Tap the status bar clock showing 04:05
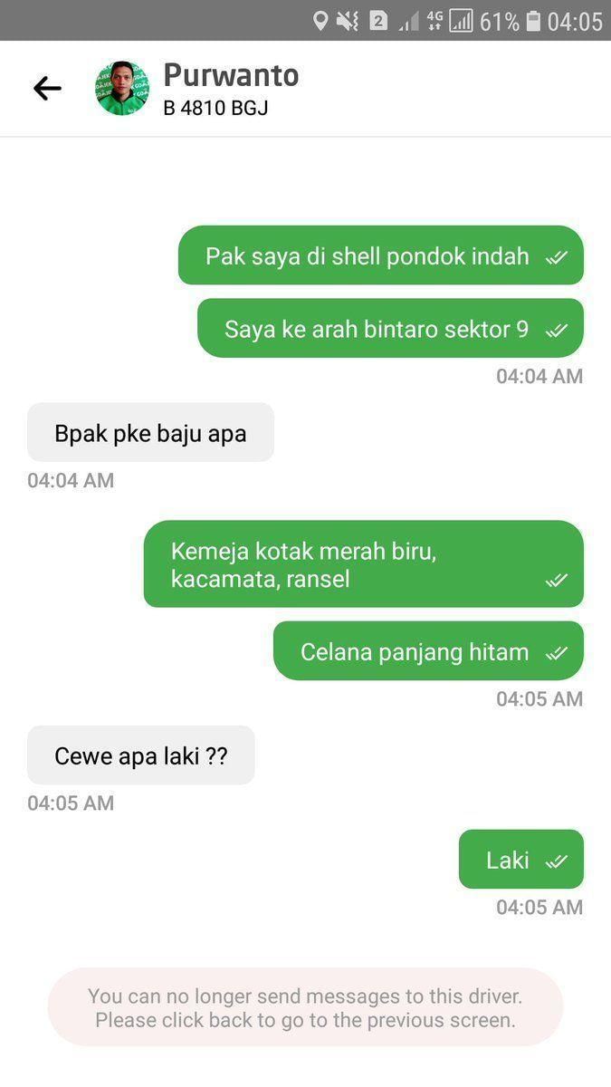This screenshot has height=1087, width=611. [575, 21]
